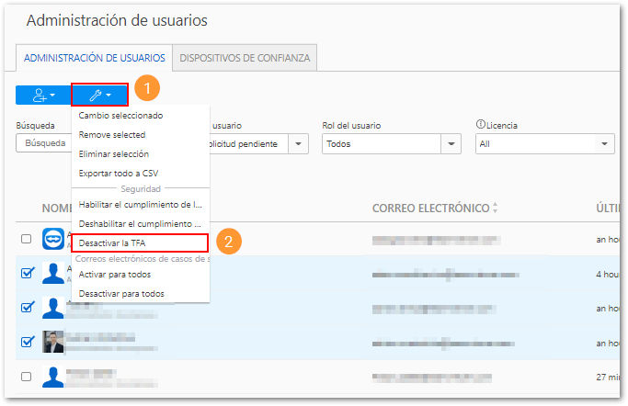Viewport: 628px width, 406px height.
Task: Open the add user button menu
Action: click(43, 96)
